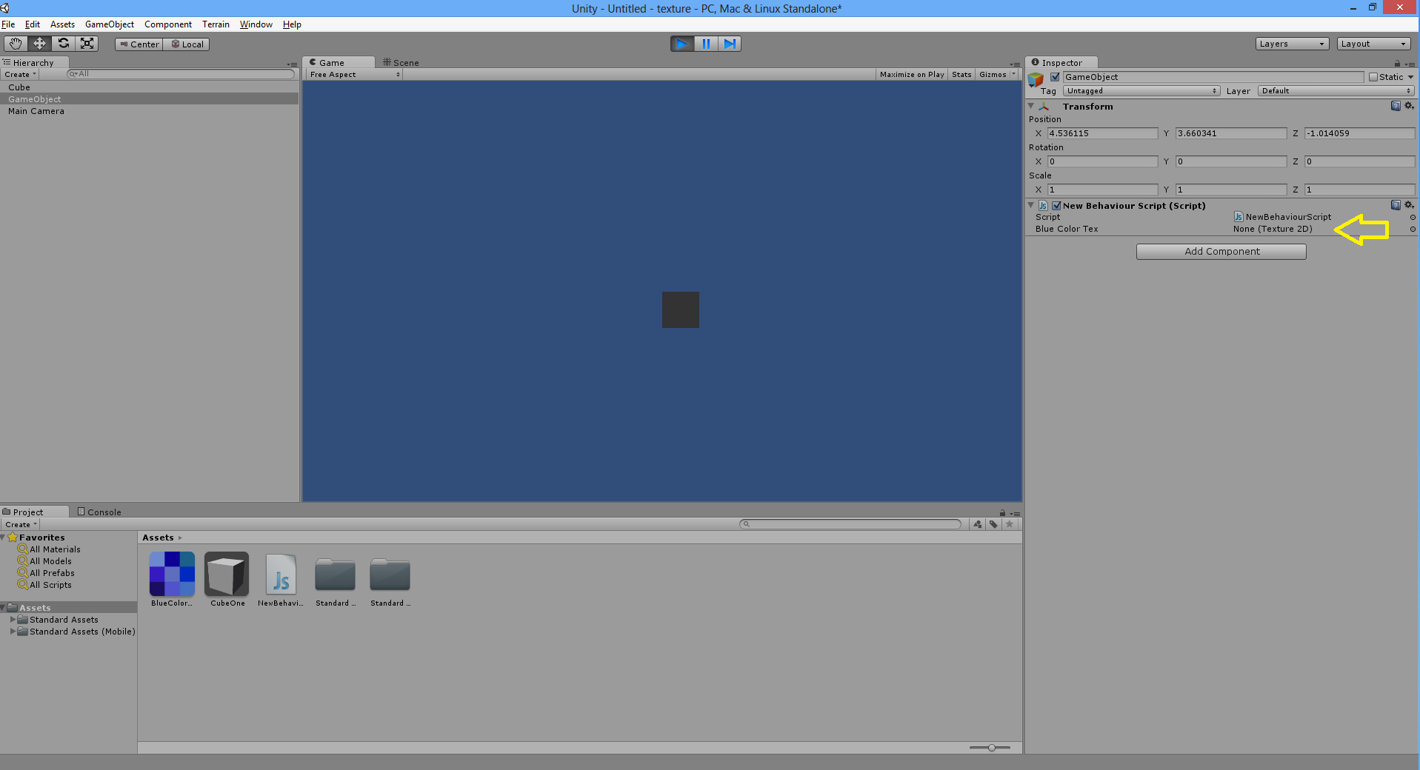Select All Scripts favorite
The height and width of the screenshot is (770, 1420).
point(44,585)
